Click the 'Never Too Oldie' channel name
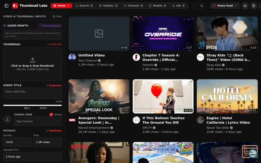 point(218,128)
